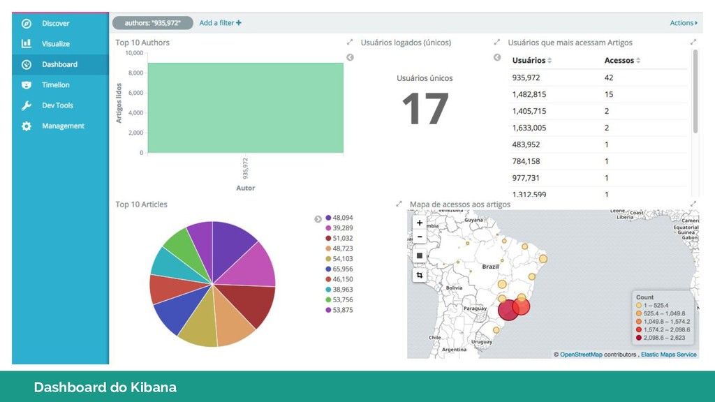715x402 pixels.
Task: Go to Visualize section
Action: point(56,44)
